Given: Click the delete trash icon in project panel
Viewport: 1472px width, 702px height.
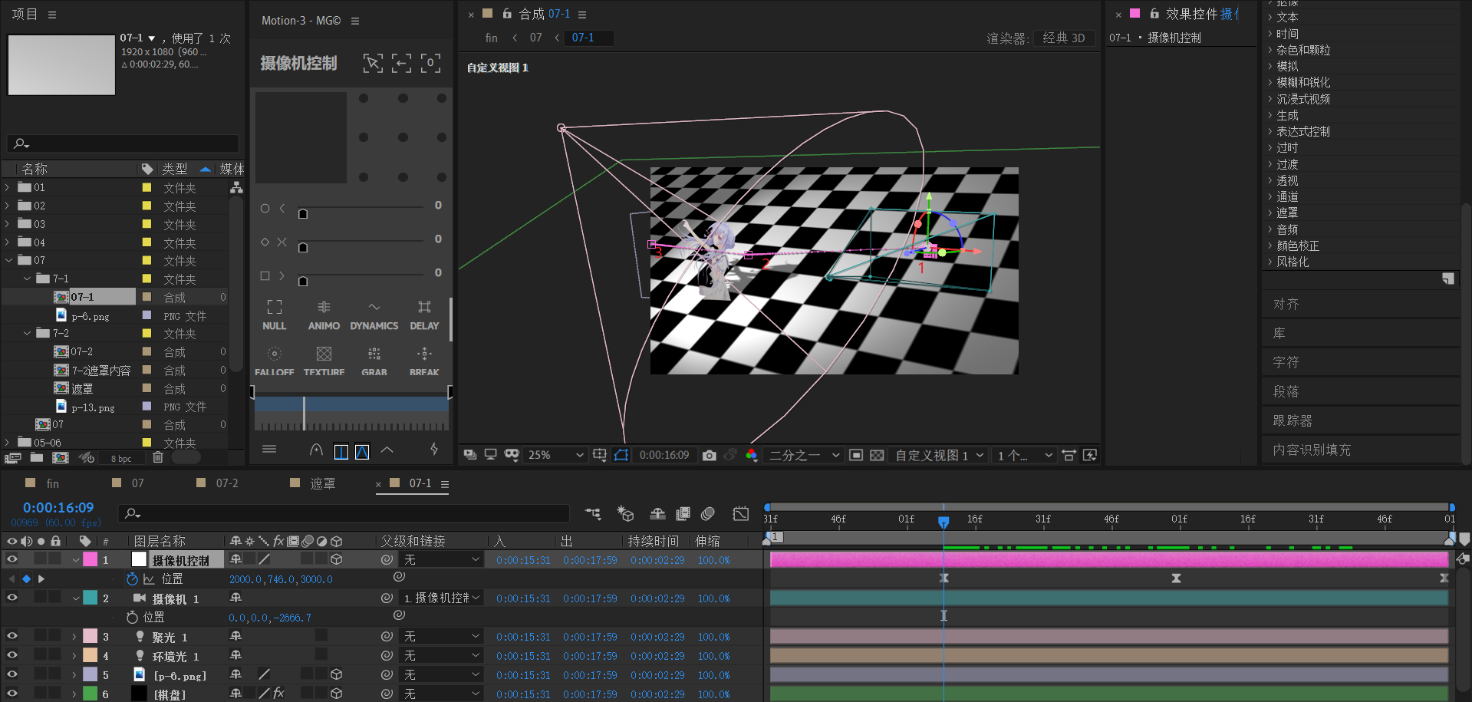Looking at the screenshot, I should click(x=157, y=457).
